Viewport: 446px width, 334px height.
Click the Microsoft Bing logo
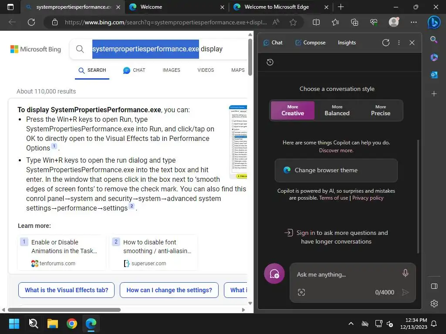pyautogui.click(x=36, y=49)
